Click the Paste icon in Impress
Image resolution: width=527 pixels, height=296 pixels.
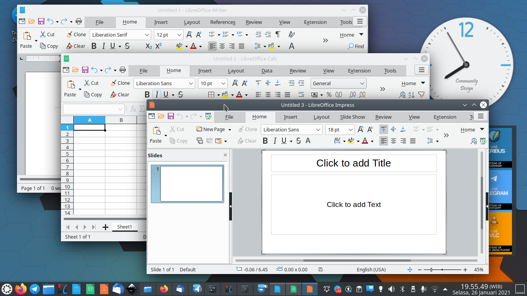[x=156, y=131]
